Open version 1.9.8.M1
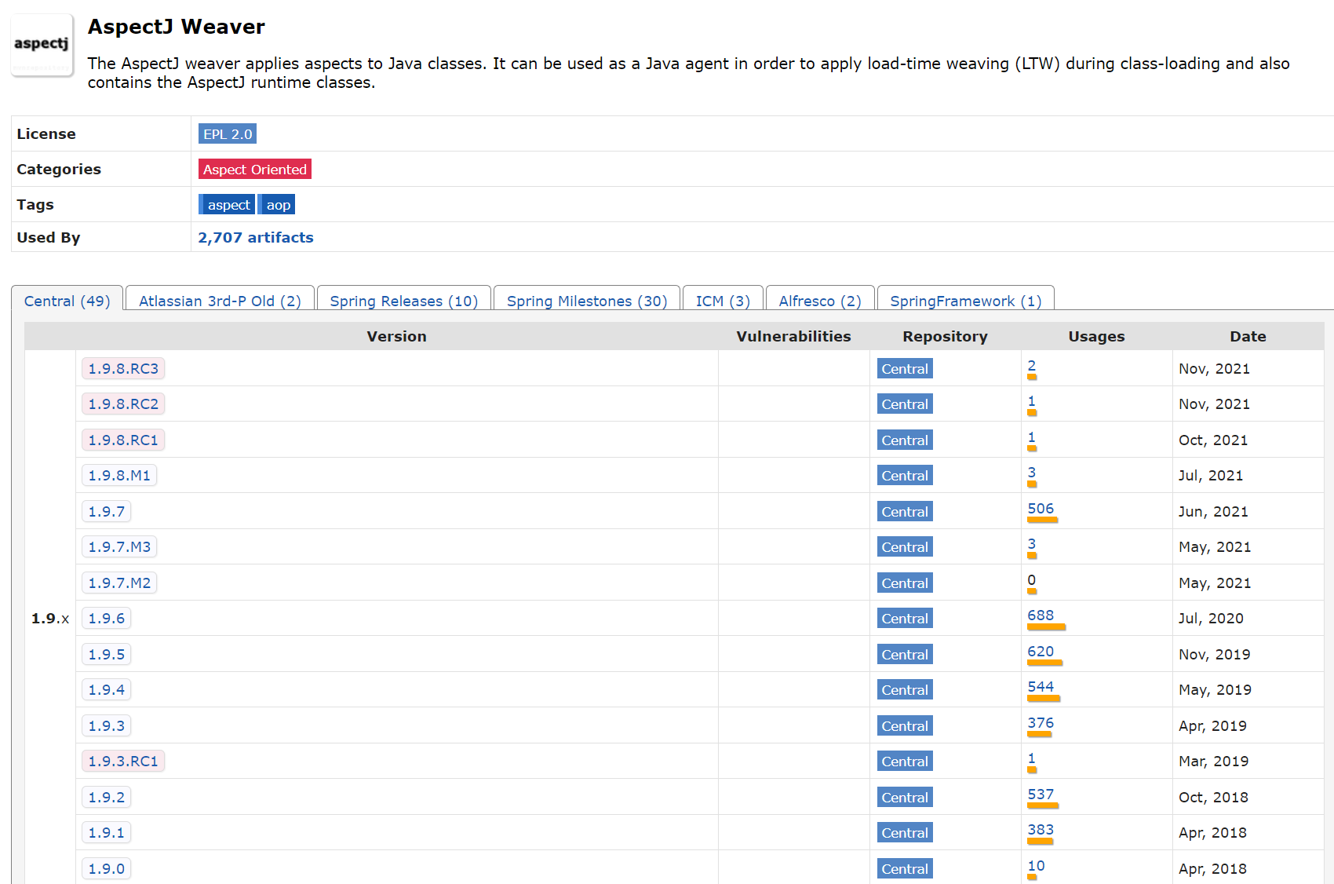 tap(119, 475)
